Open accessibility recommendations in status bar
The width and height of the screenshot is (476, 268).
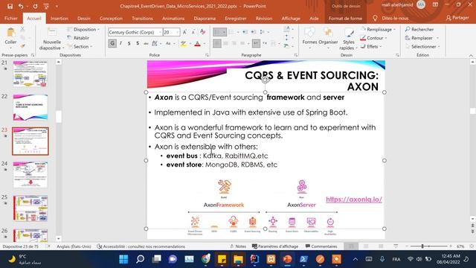[141, 246]
